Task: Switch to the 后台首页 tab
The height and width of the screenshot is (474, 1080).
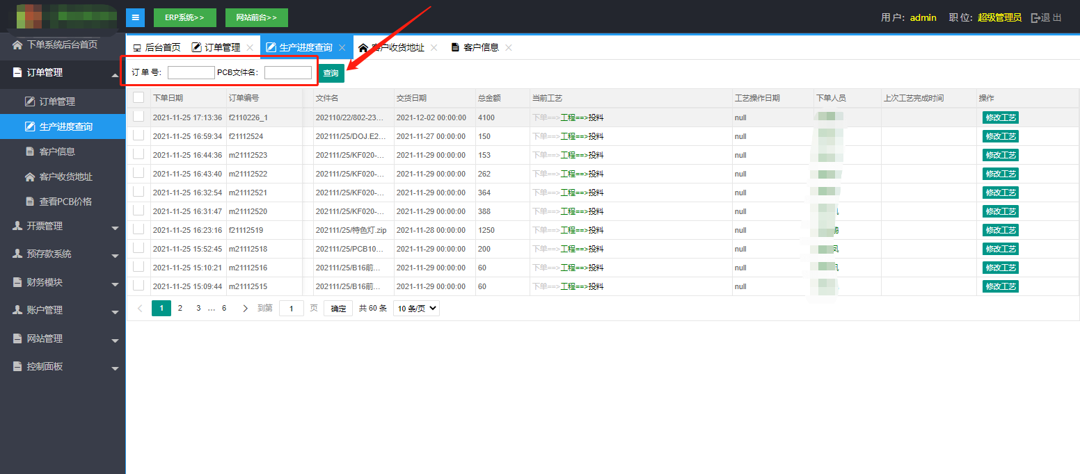Action: [157, 48]
